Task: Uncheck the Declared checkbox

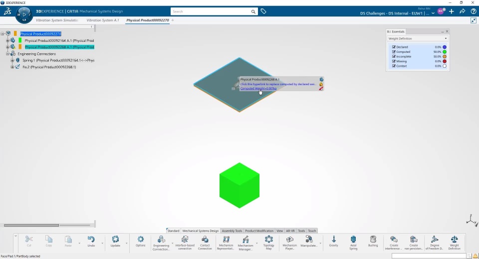Action: [x=394, y=47]
